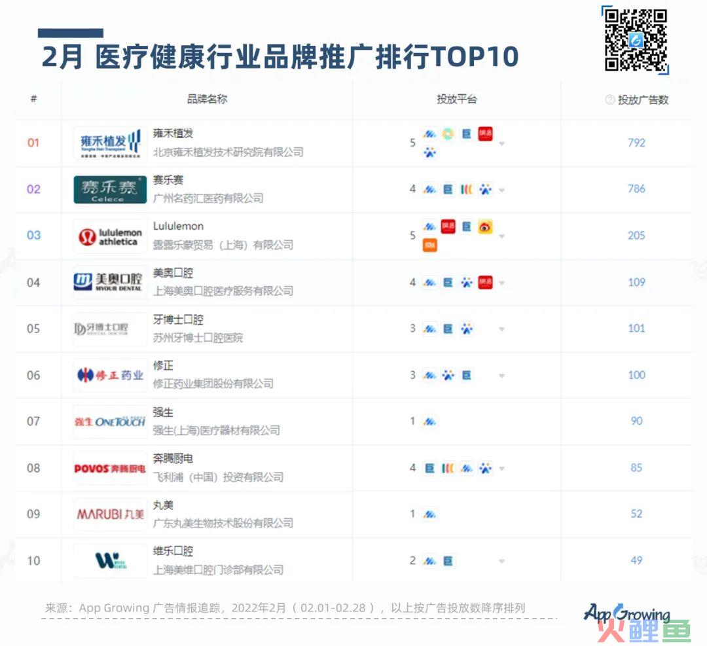
Task: Open the 100 ad count for 修正
Action: pos(636,375)
